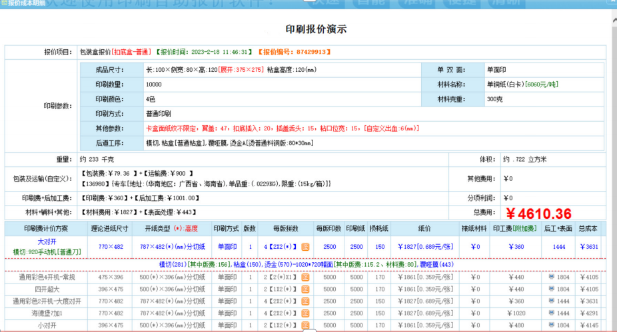Click the vertical scrollbar up arrow
617x332 pixels.
point(614,20)
